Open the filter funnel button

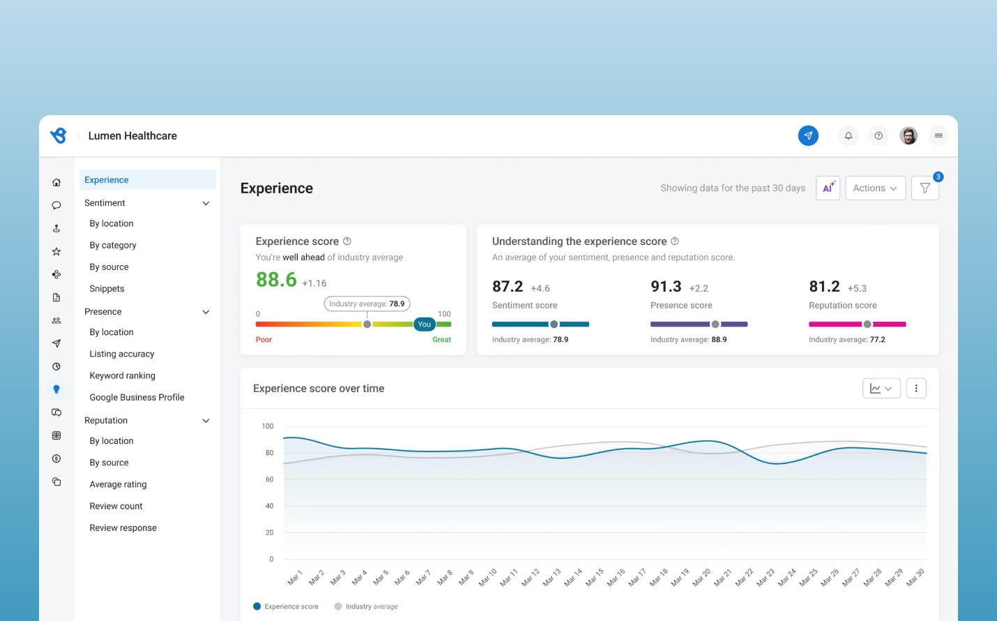click(x=925, y=188)
